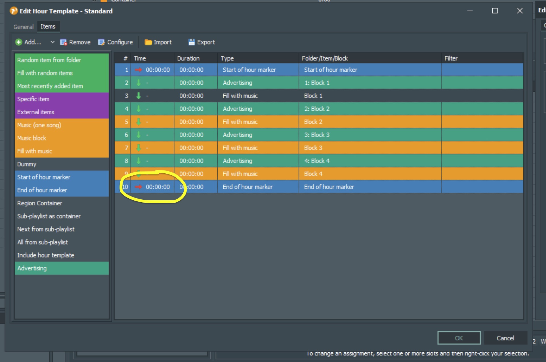The height and width of the screenshot is (362, 546).
Task: Select the Items tab
Action: tap(48, 27)
